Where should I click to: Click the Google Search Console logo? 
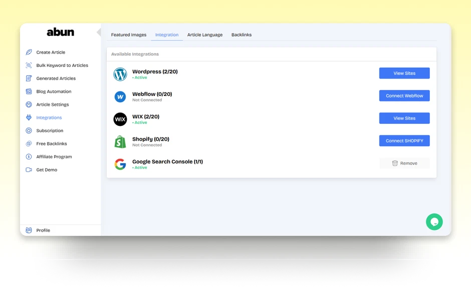pyautogui.click(x=120, y=164)
